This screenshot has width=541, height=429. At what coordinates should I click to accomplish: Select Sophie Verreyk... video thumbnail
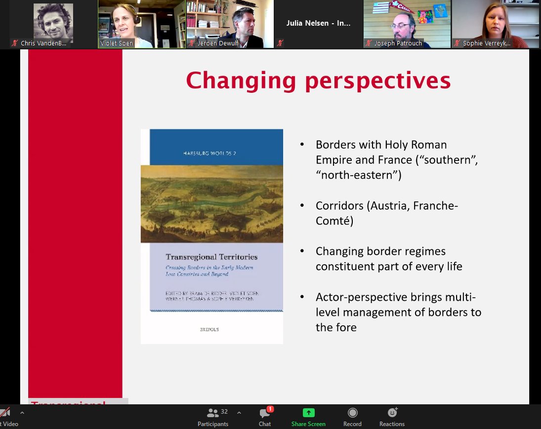click(496, 24)
